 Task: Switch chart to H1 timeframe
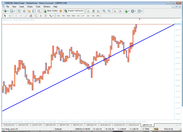pyautogui.click(x=78, y=16)
